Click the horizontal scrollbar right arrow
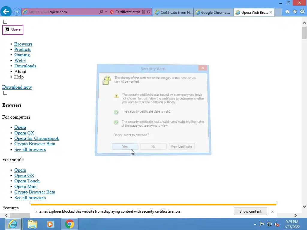 pos(295,215)
